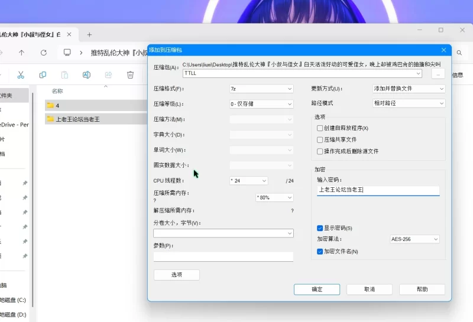473x322 pixels.
Task: Open the 更新方式 dropdown
Action: pyautogui.click(x=409, y=89)
